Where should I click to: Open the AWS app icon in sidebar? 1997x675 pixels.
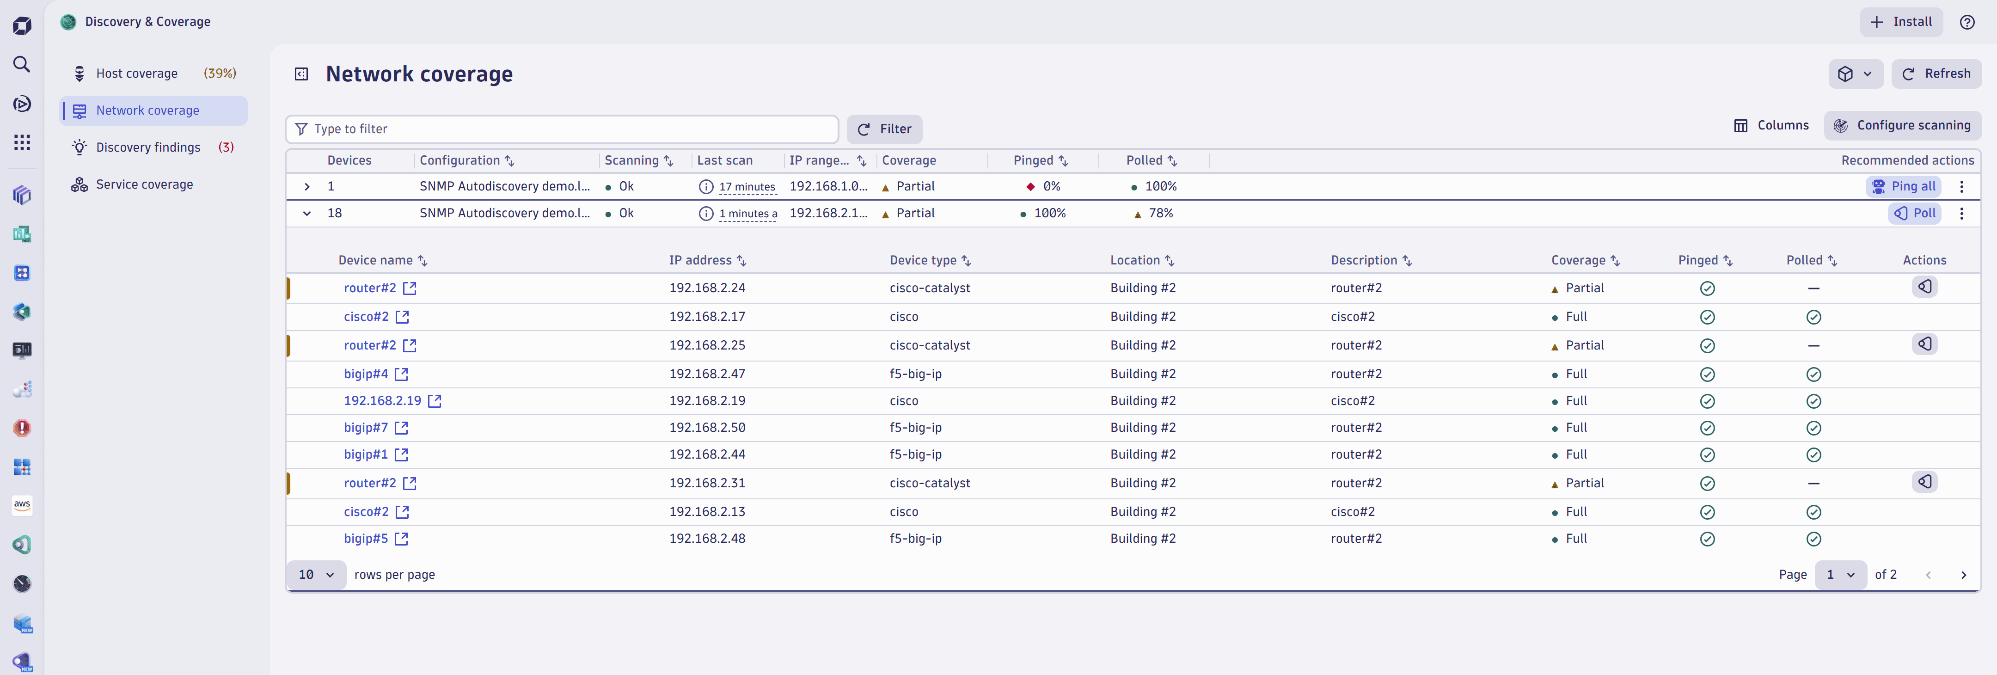coord(22,505)
